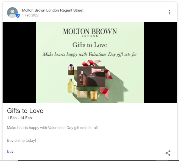This screenshot has width=179, height=161.
Task: Open the three-dot post options menu
Action: [169, 12]
